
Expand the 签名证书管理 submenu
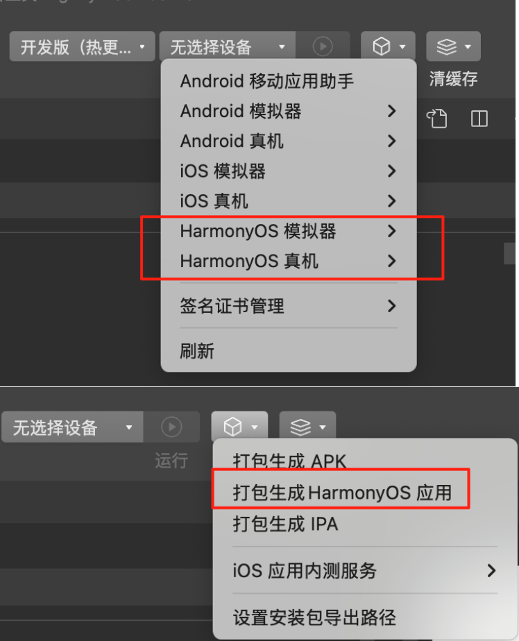tap(289, 306)
